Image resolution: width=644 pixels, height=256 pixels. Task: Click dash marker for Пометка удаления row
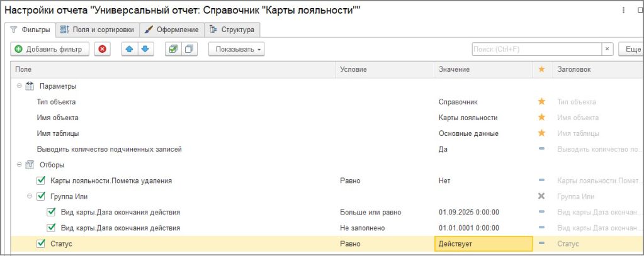(x=541, y=180)
